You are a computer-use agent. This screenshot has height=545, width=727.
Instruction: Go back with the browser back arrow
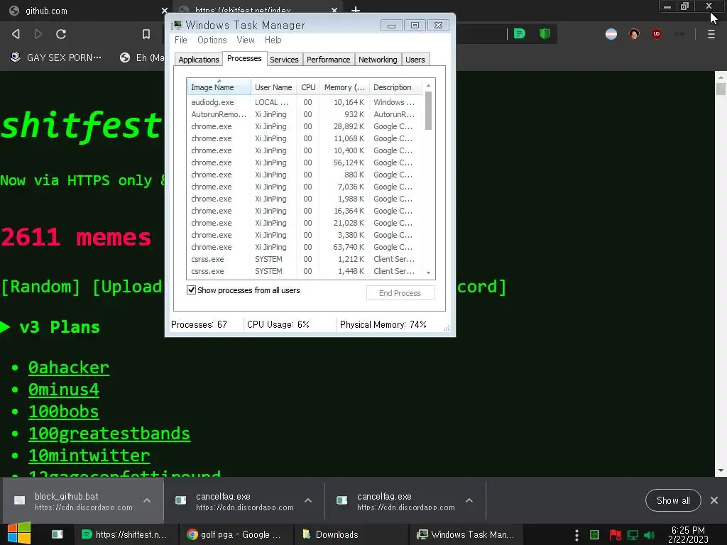16,34
